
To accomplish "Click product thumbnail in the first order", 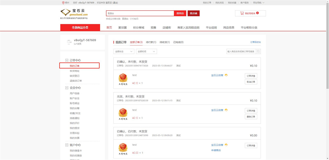I will tap(123, 79).
